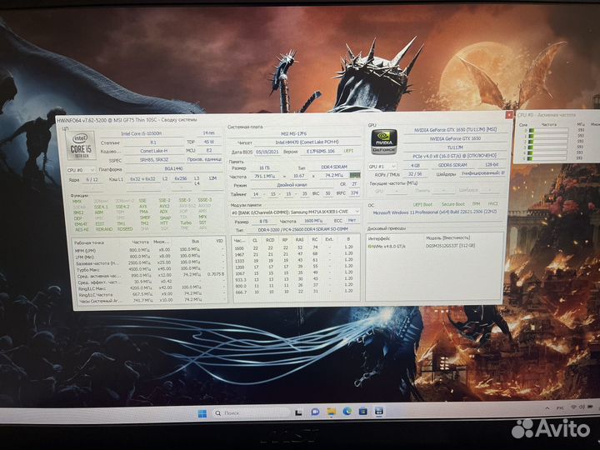The height and width of the screenshot is (450, 600).
Task: Click the PCIe v4.0 x8 bus field
Action: point(455,156)
